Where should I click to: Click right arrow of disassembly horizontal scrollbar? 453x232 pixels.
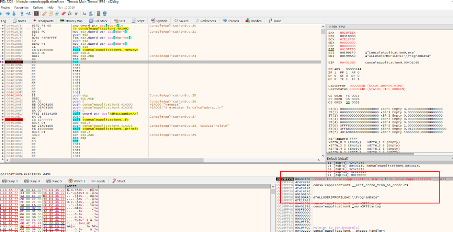click(319, 160)
